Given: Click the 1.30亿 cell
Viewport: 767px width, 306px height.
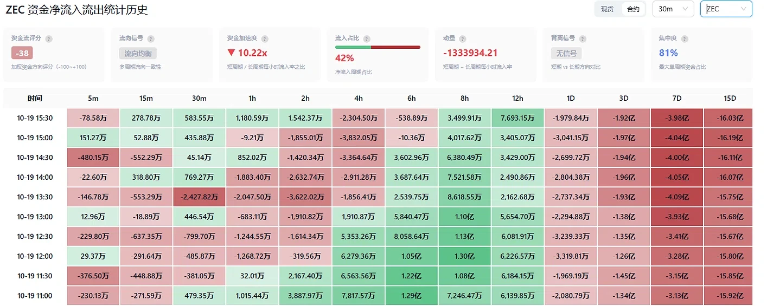Looking at the screenshot, I should [465, 256].
